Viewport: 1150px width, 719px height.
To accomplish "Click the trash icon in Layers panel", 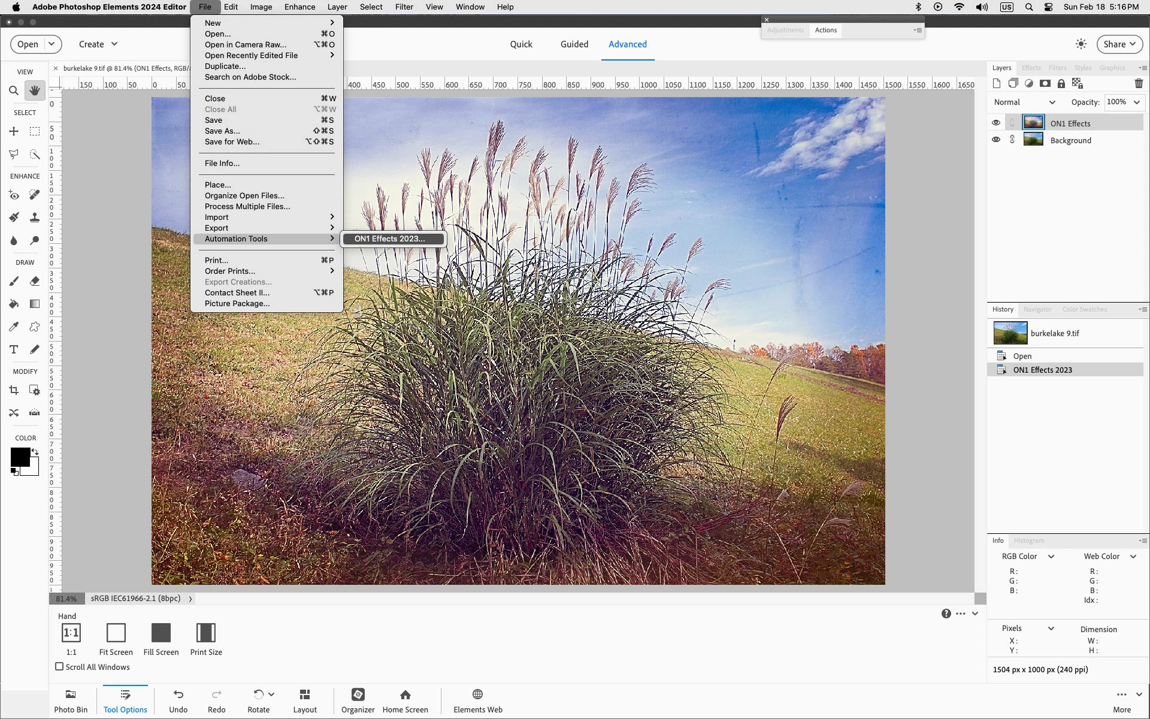I will click(x=1139, y=83).
